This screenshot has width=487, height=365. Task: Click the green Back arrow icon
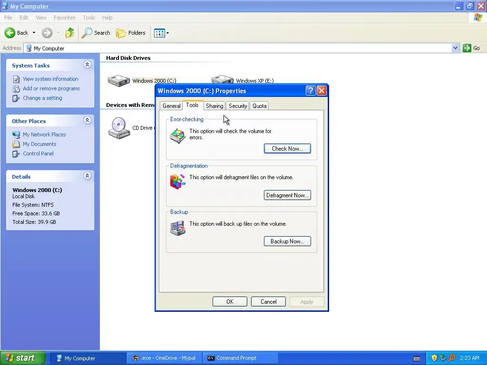point(10,33)
